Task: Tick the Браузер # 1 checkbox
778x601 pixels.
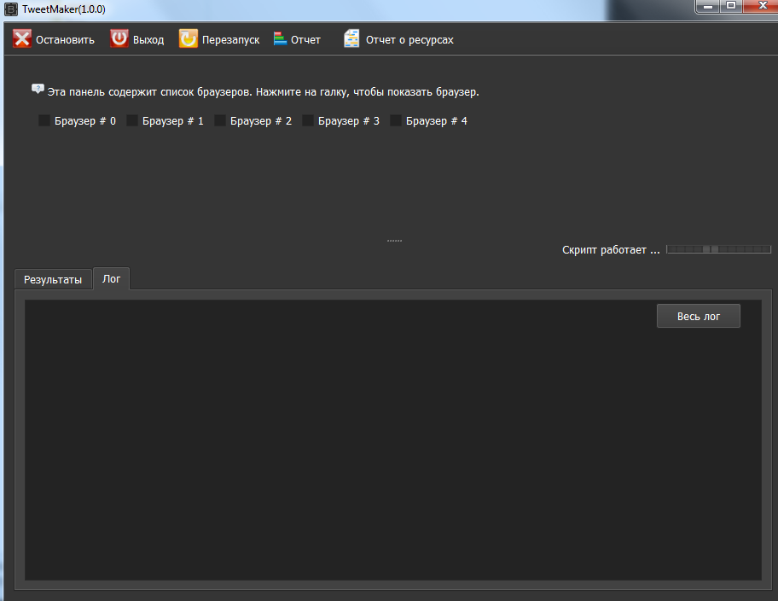Action: 132,121
